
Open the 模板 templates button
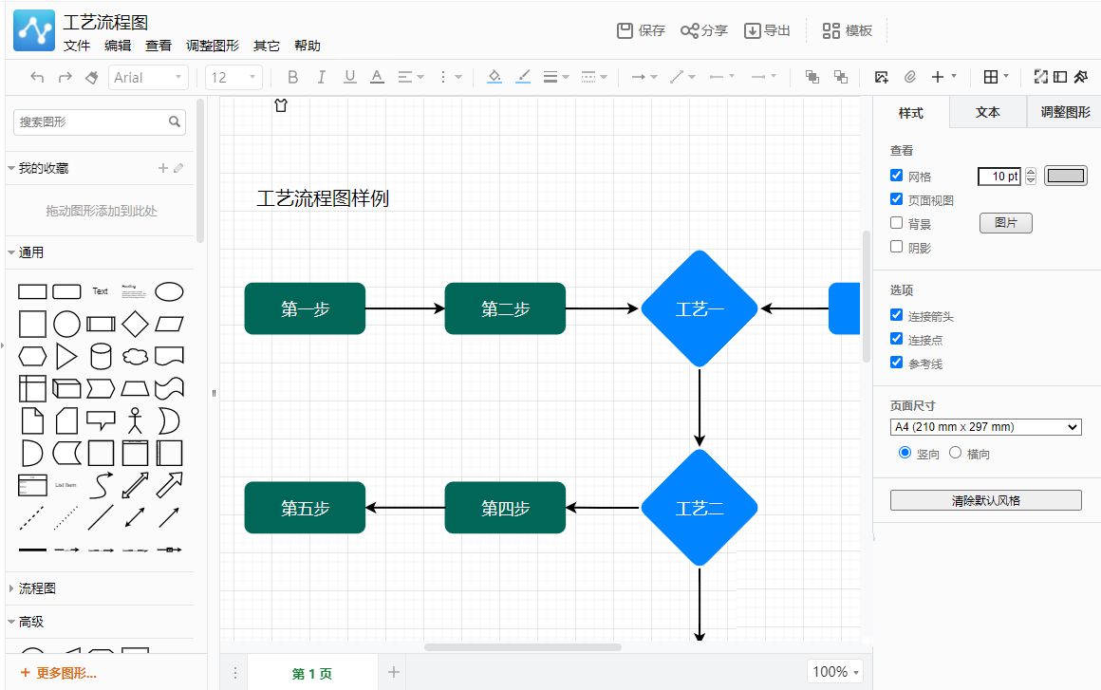(x=848, y=30)
